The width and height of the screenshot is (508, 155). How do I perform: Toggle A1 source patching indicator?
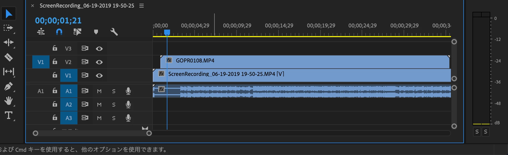click(x=41, y=91)
